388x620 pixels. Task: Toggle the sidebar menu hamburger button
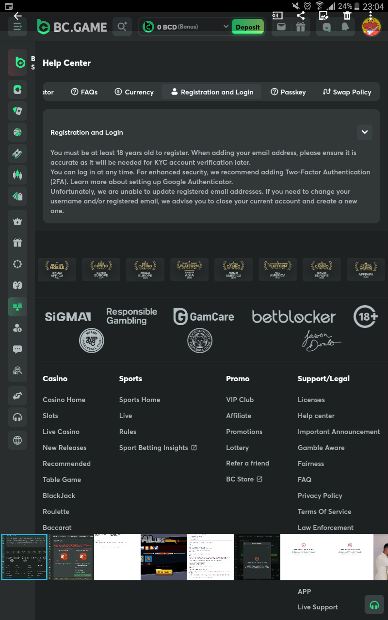click(x=17, y=27)
